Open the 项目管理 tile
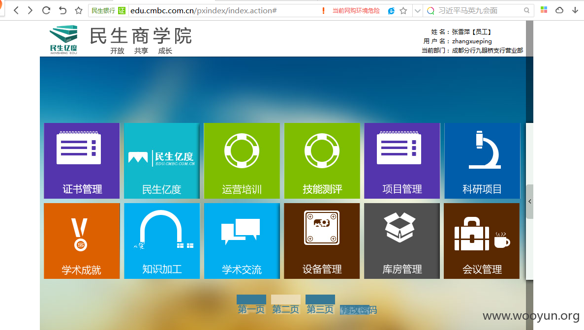 [x=402, y=160]
